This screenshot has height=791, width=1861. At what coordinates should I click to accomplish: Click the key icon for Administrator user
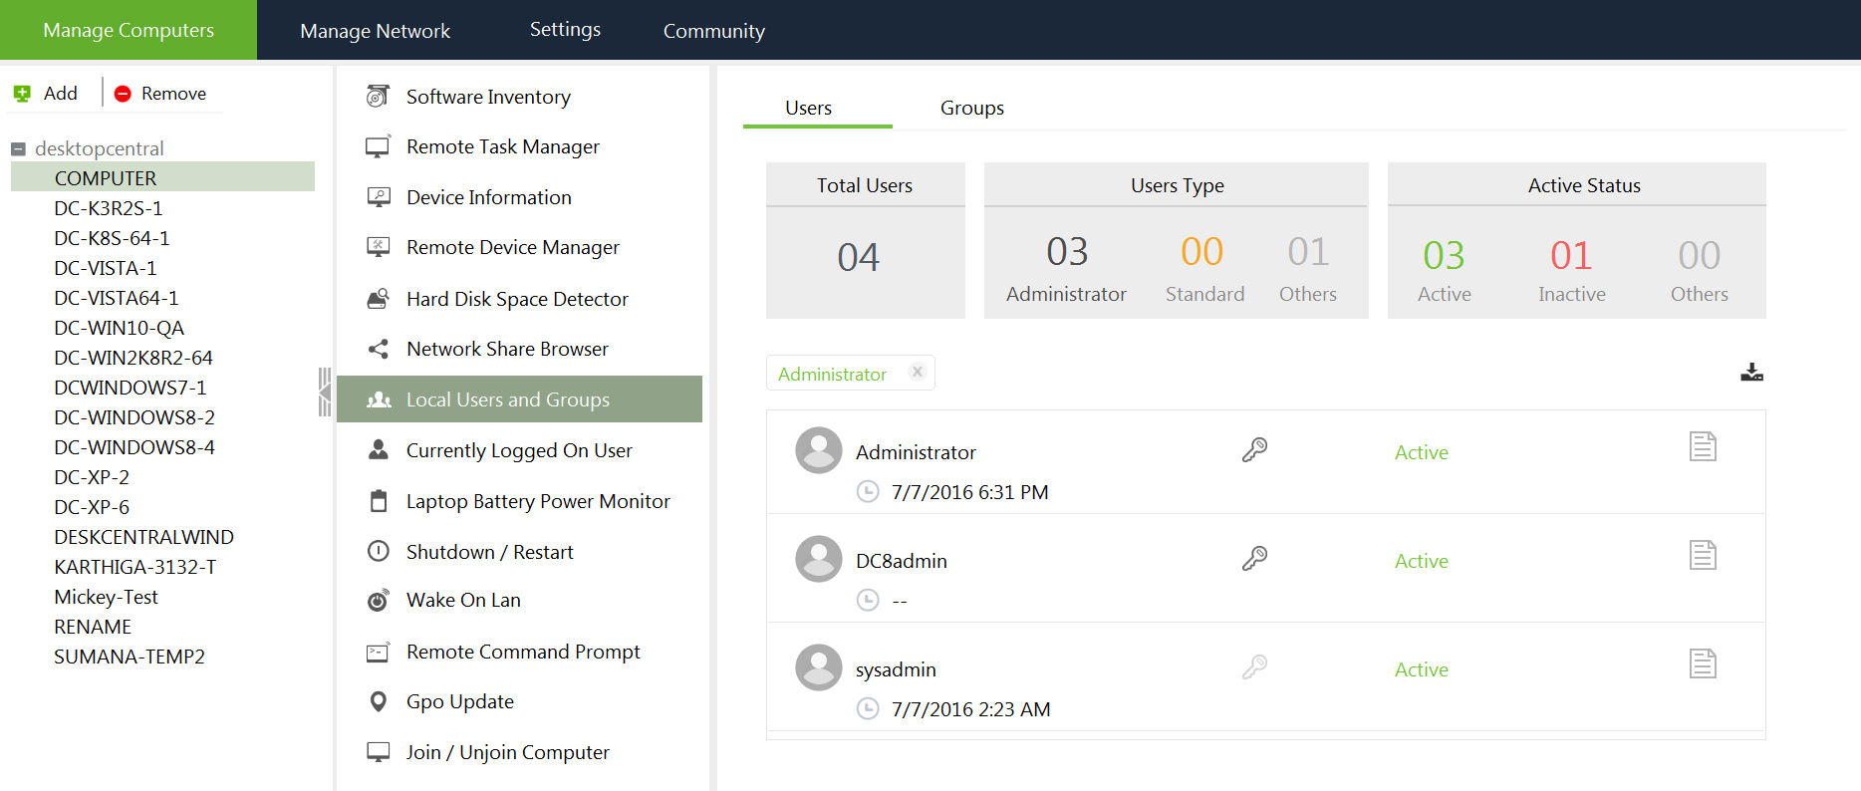coord(1254,450)
